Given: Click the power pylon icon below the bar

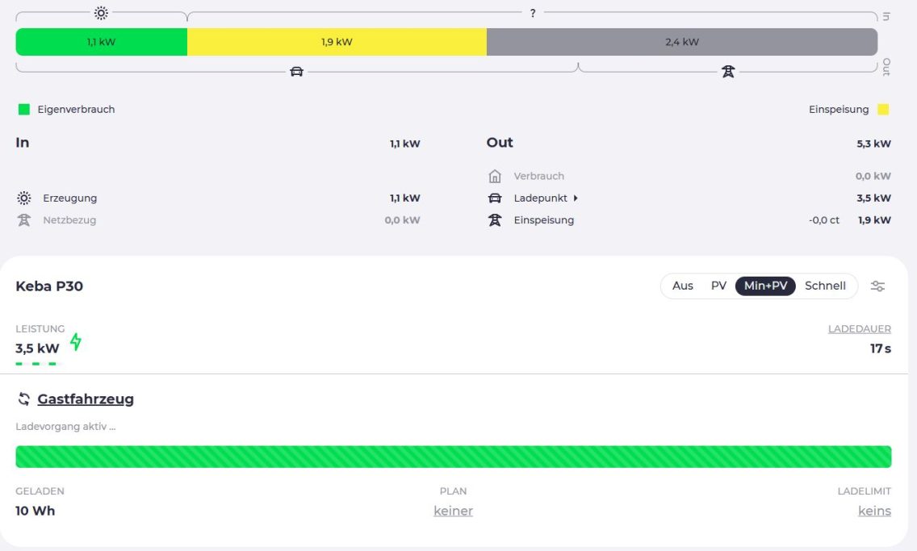Looking at the screenshot, I should point(727,72).
